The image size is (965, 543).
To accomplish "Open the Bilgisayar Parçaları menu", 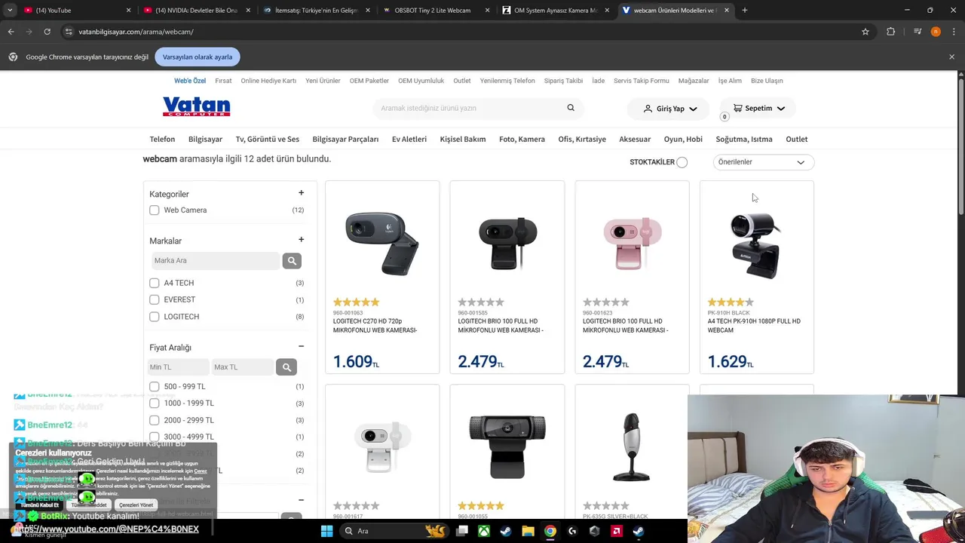I will (x=345, y=139).
